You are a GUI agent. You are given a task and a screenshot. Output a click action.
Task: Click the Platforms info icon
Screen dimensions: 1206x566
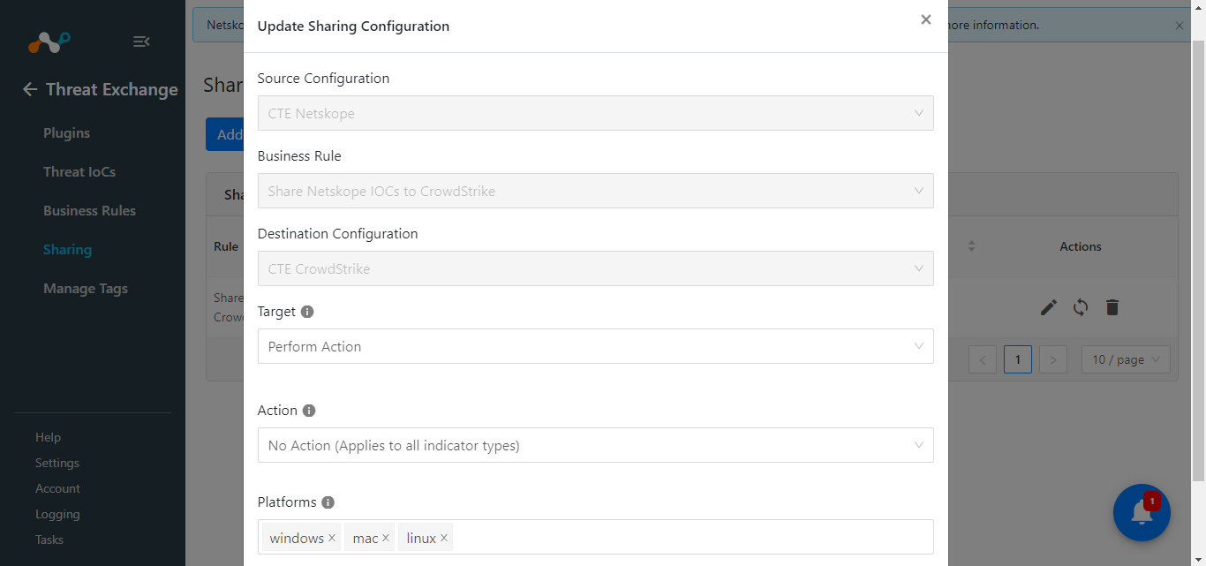[328, 502]
